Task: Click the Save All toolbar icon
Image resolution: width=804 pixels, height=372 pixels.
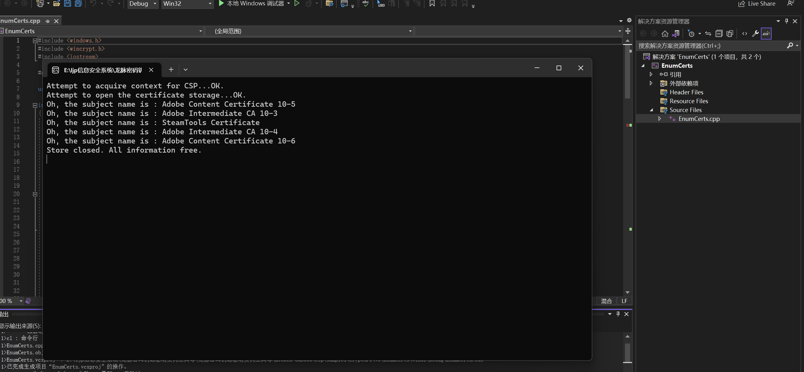Action: (78, 4)
